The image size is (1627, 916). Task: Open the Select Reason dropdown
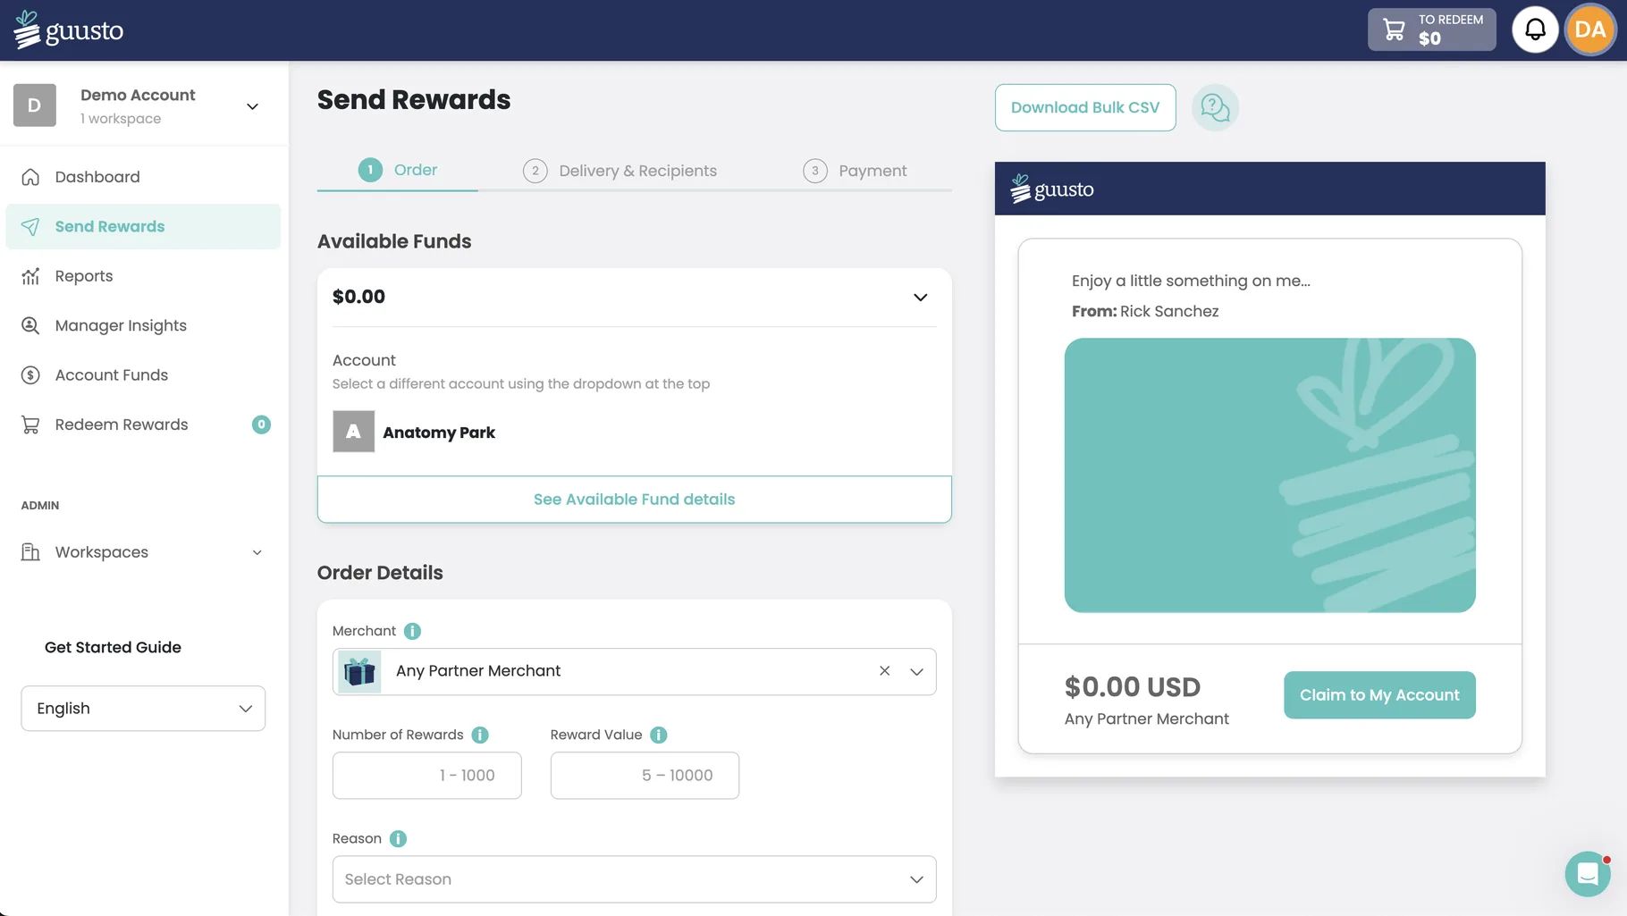point(634,879)
